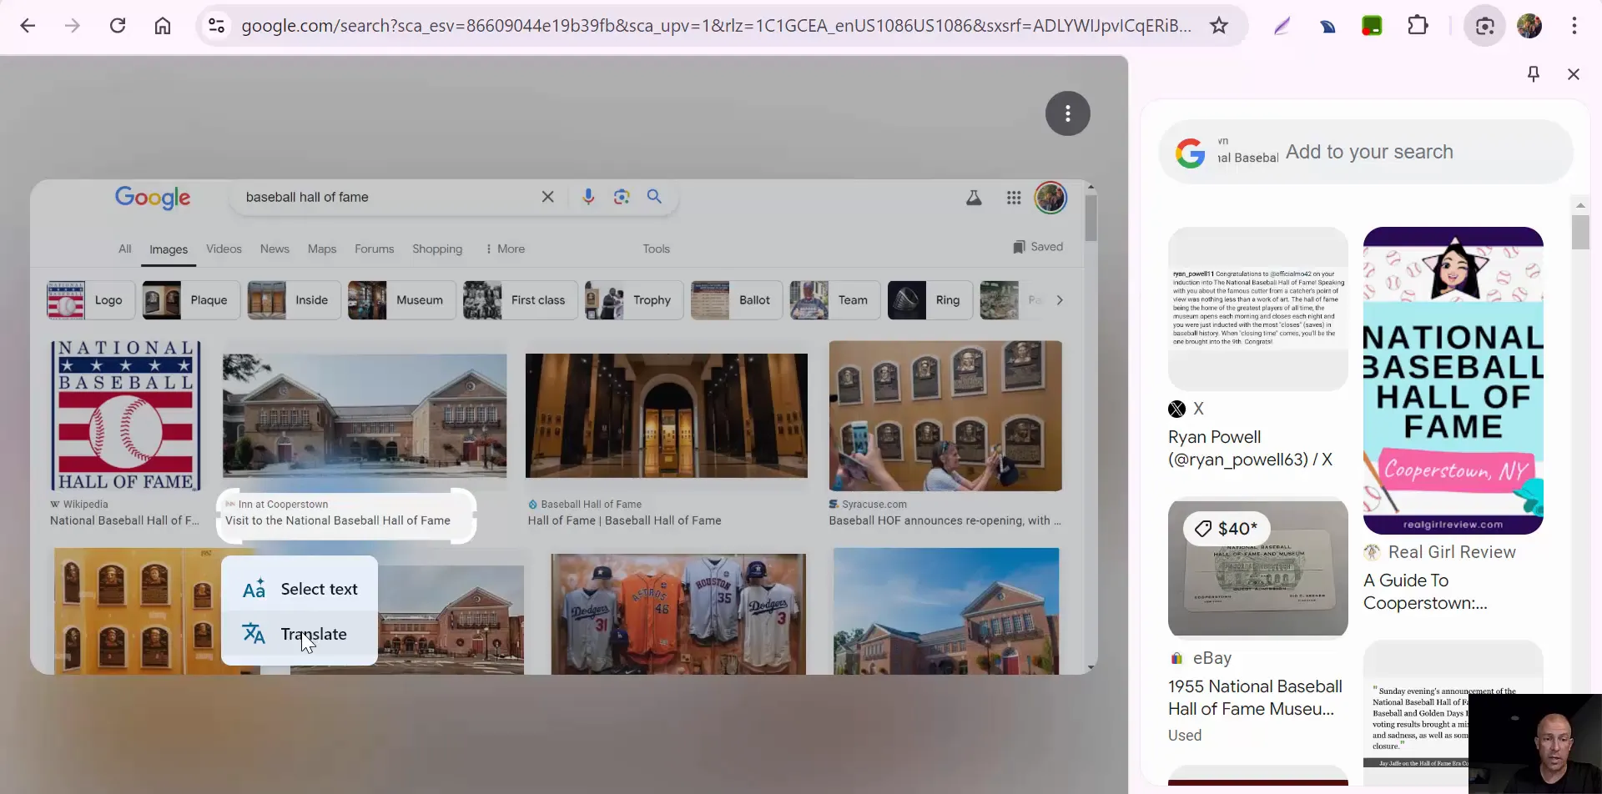Go back with the browser back arrow
Screen dimensions: 1602x794
pos(28,26)
